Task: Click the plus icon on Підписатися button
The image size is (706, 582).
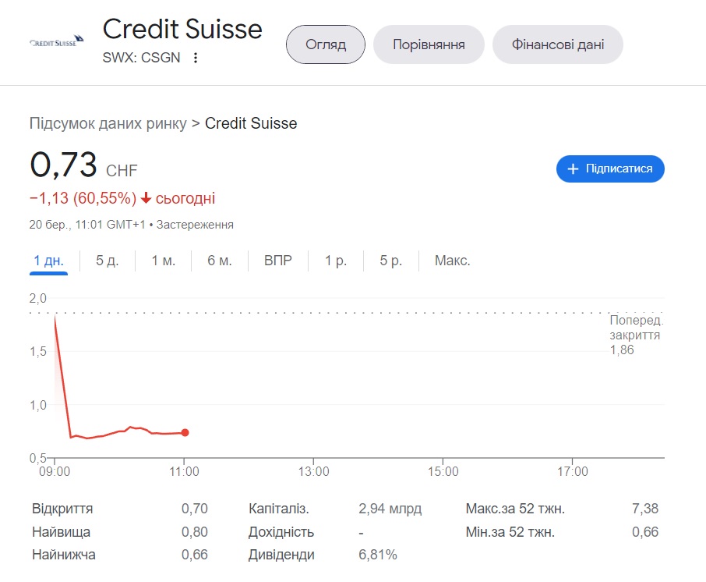Action: (x=573, y=169)
